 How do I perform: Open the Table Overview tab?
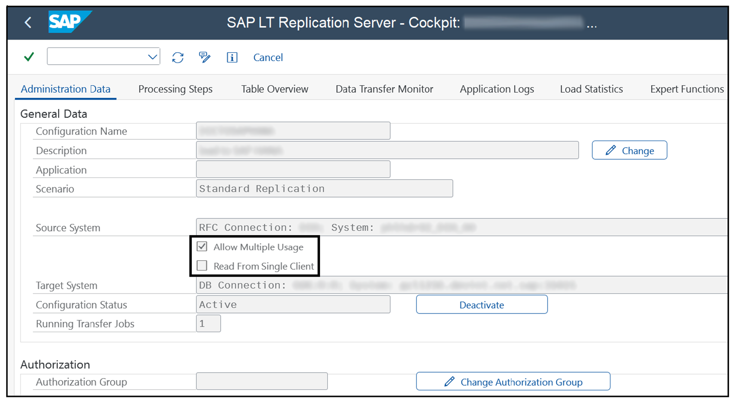tap(274, 89)
